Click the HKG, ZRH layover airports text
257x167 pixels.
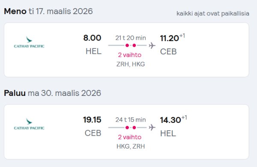click(x=131, y=146)
